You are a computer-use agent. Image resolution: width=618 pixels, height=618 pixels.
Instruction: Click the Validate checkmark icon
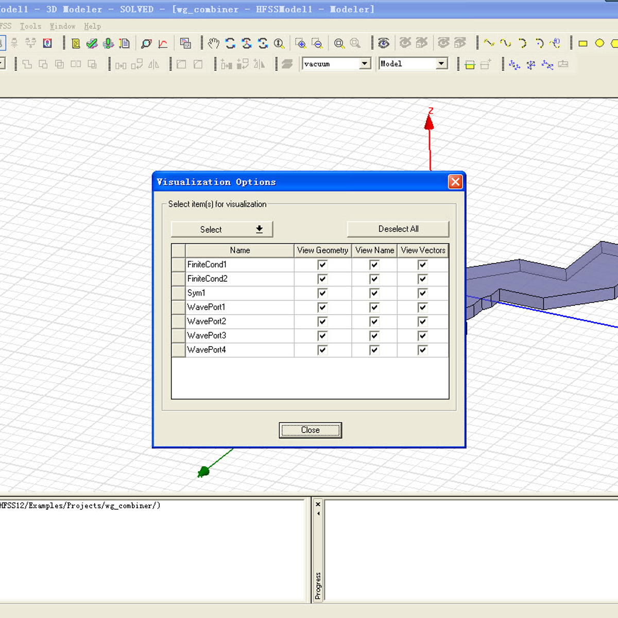click(92, 43)
